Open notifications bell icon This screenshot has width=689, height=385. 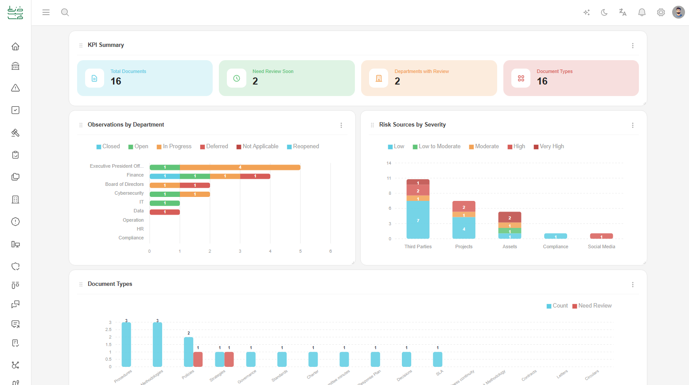642,12
